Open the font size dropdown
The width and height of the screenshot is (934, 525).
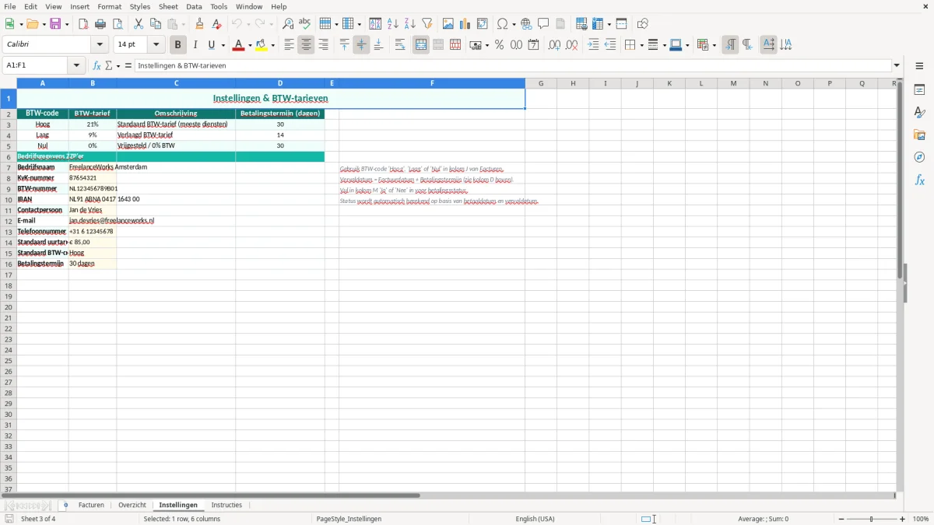point(156,45)
